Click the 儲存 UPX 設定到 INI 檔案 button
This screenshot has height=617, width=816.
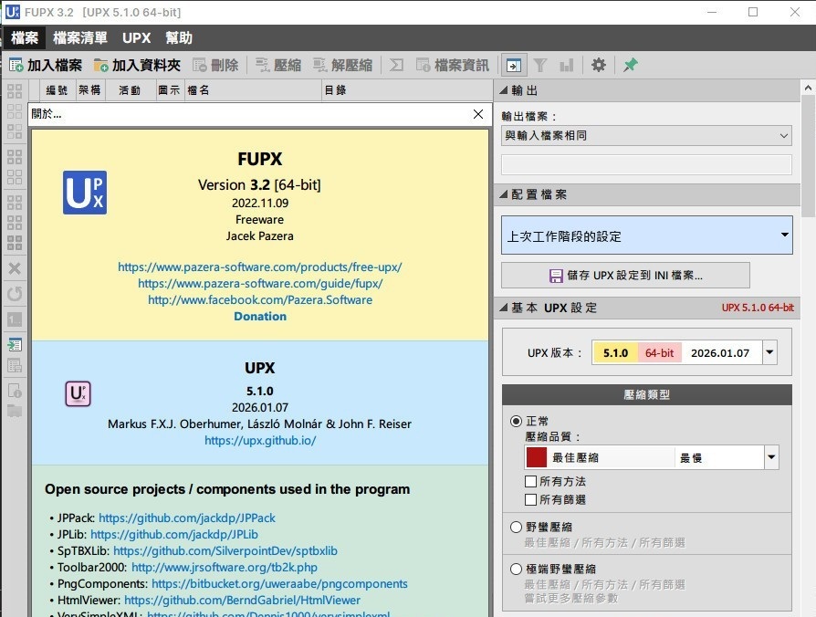coord(625,275)
